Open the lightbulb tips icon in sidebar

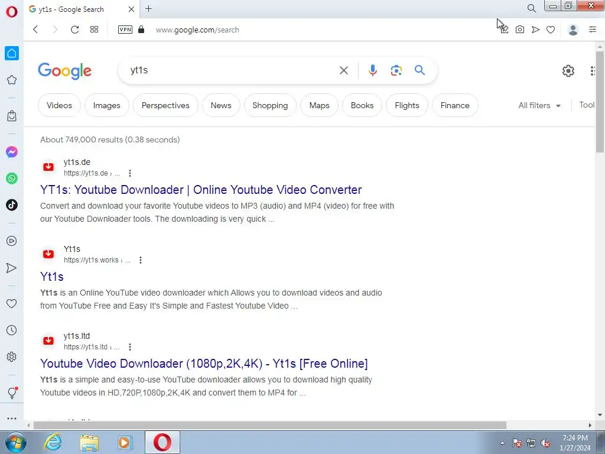click(x=12, y=393)
